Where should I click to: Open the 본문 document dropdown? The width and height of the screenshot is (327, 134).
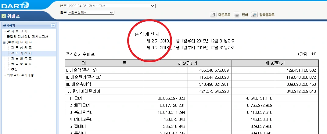(112, 6)
